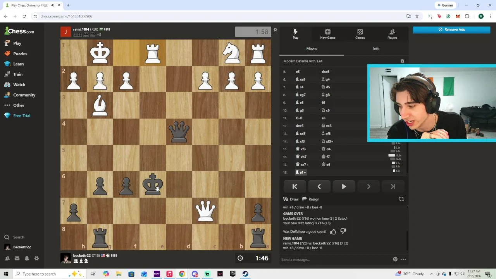Open the Gemini button in Chrome
496x279 pixels.
[x=445, y=5]
